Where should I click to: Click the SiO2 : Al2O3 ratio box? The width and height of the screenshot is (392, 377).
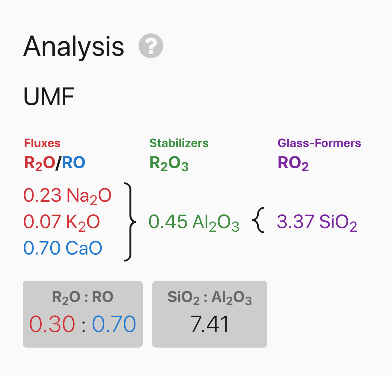(210, 314)
